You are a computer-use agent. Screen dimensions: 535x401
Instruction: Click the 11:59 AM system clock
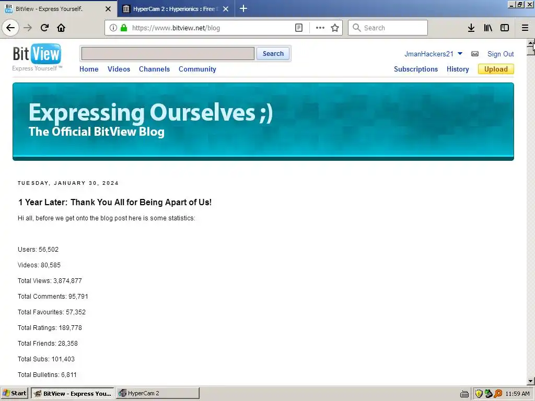click(x=517, y=394)
